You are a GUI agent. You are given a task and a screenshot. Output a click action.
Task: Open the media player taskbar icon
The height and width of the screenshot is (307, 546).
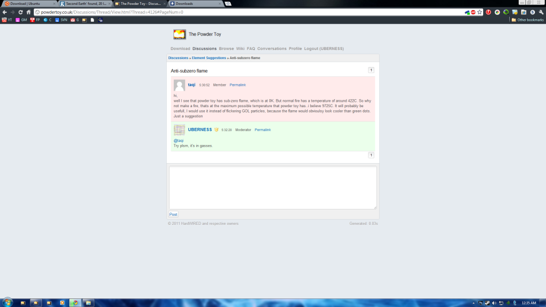click(62, 303)
